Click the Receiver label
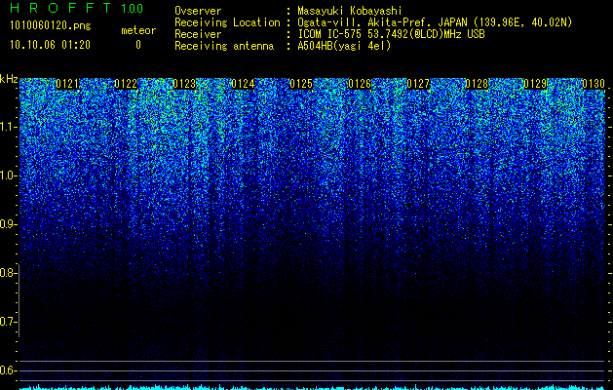 pyautogui.click(x=198, y=34)
